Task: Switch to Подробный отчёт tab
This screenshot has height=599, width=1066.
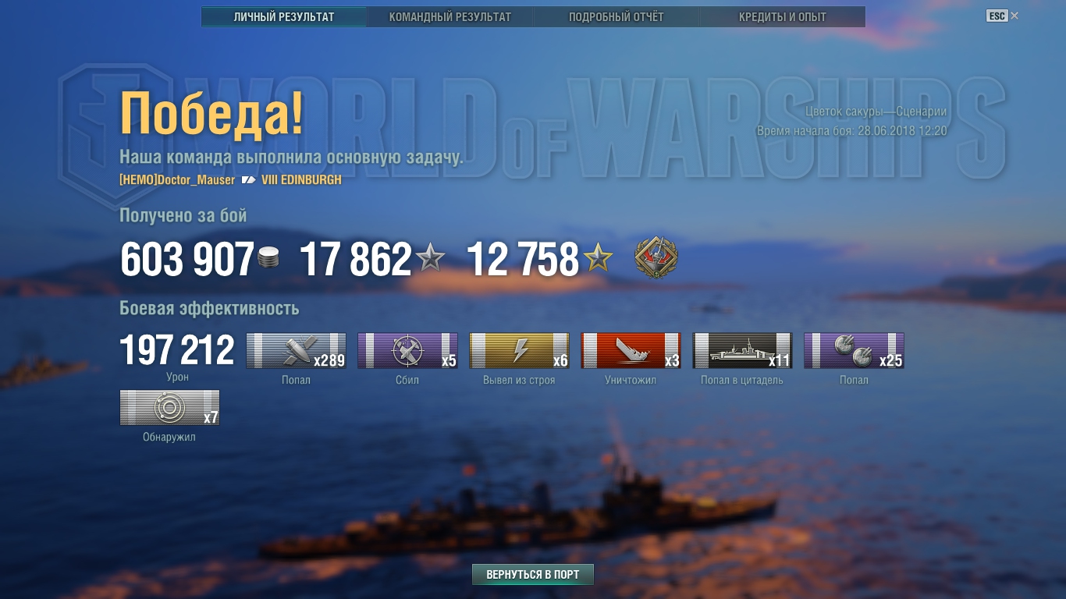Action: click(616, 16)
